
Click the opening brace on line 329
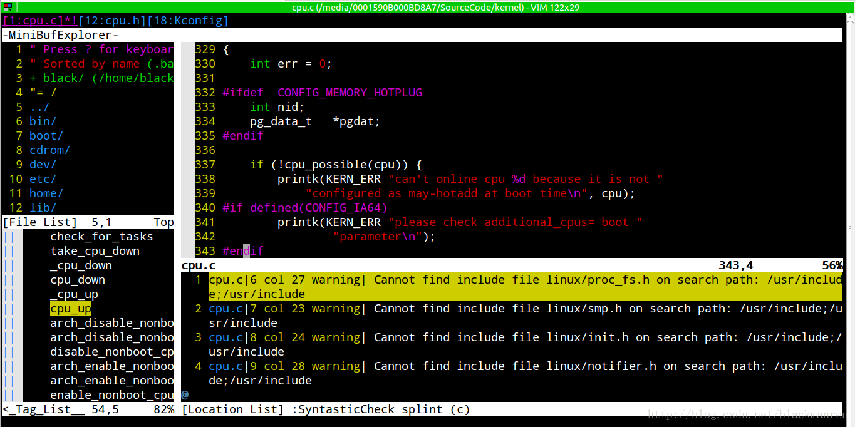pyautogui.click(x=225, y=49)
